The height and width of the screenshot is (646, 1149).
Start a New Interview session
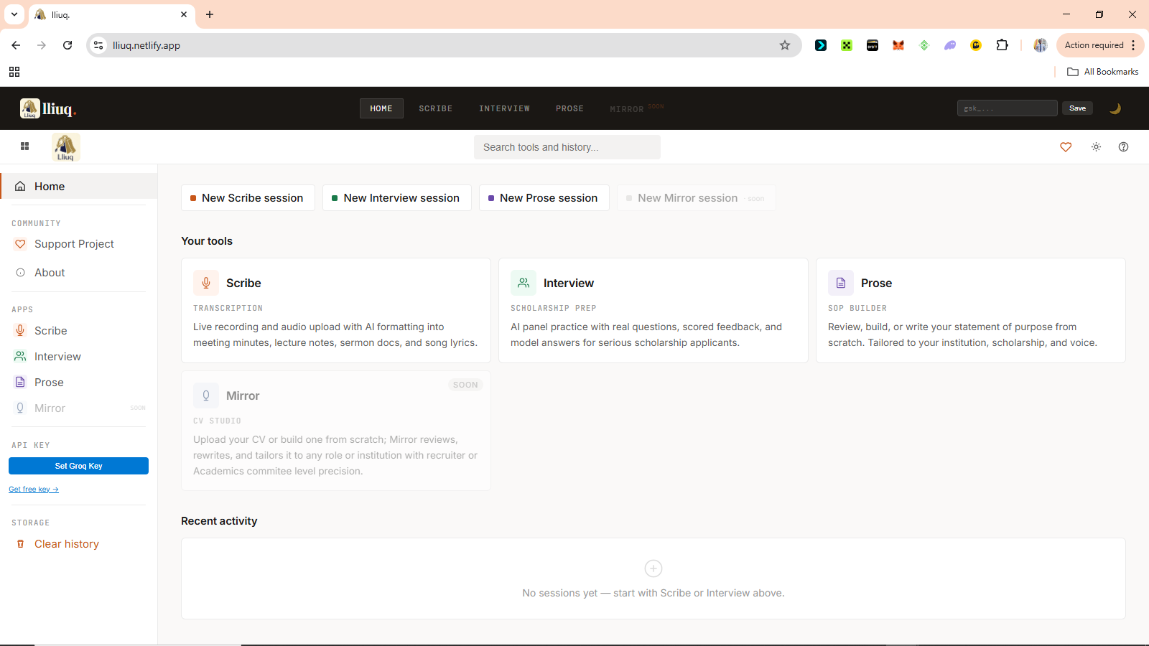(x=397, y=198)
